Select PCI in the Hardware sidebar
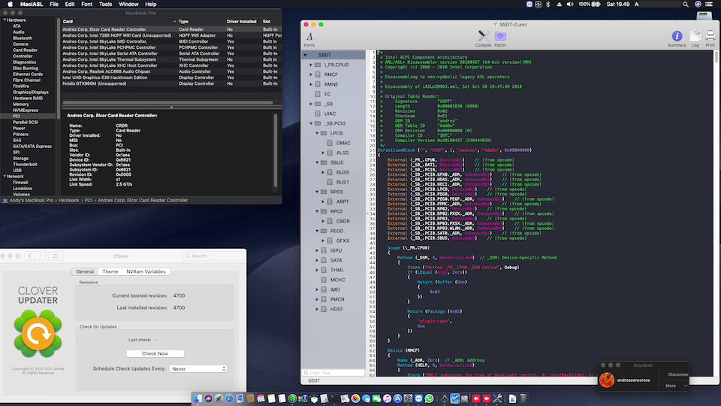This screenshot has height=406, width=721. [x=17, y=116]
